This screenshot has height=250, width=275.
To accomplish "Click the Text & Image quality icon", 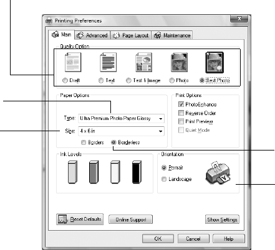I will [143, 62].
